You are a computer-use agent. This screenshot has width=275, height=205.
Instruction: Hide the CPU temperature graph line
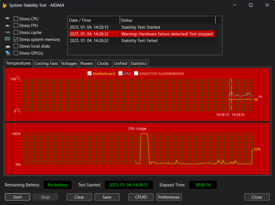(x=120, y=73)
